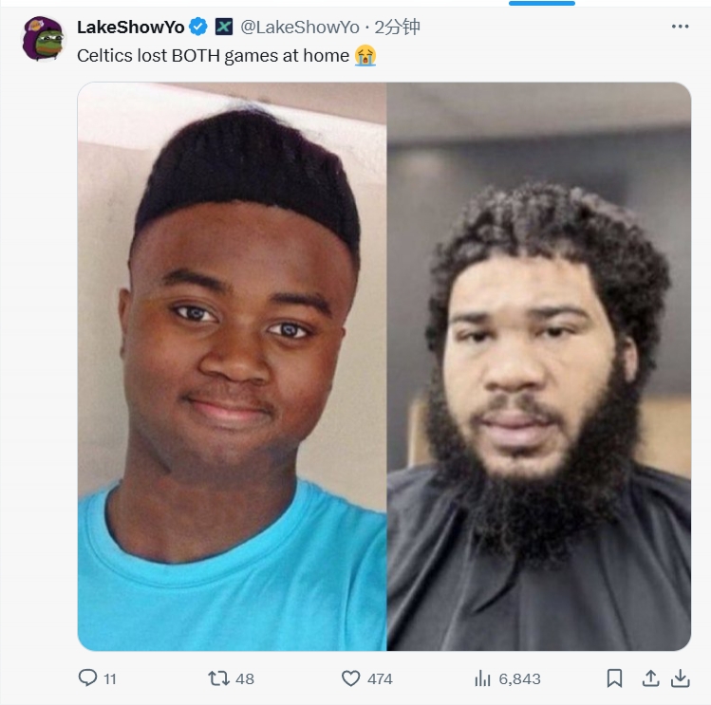The image size is (711, 705).
Task: Open view analytics bar chart icon
Action: click(482, 678)
